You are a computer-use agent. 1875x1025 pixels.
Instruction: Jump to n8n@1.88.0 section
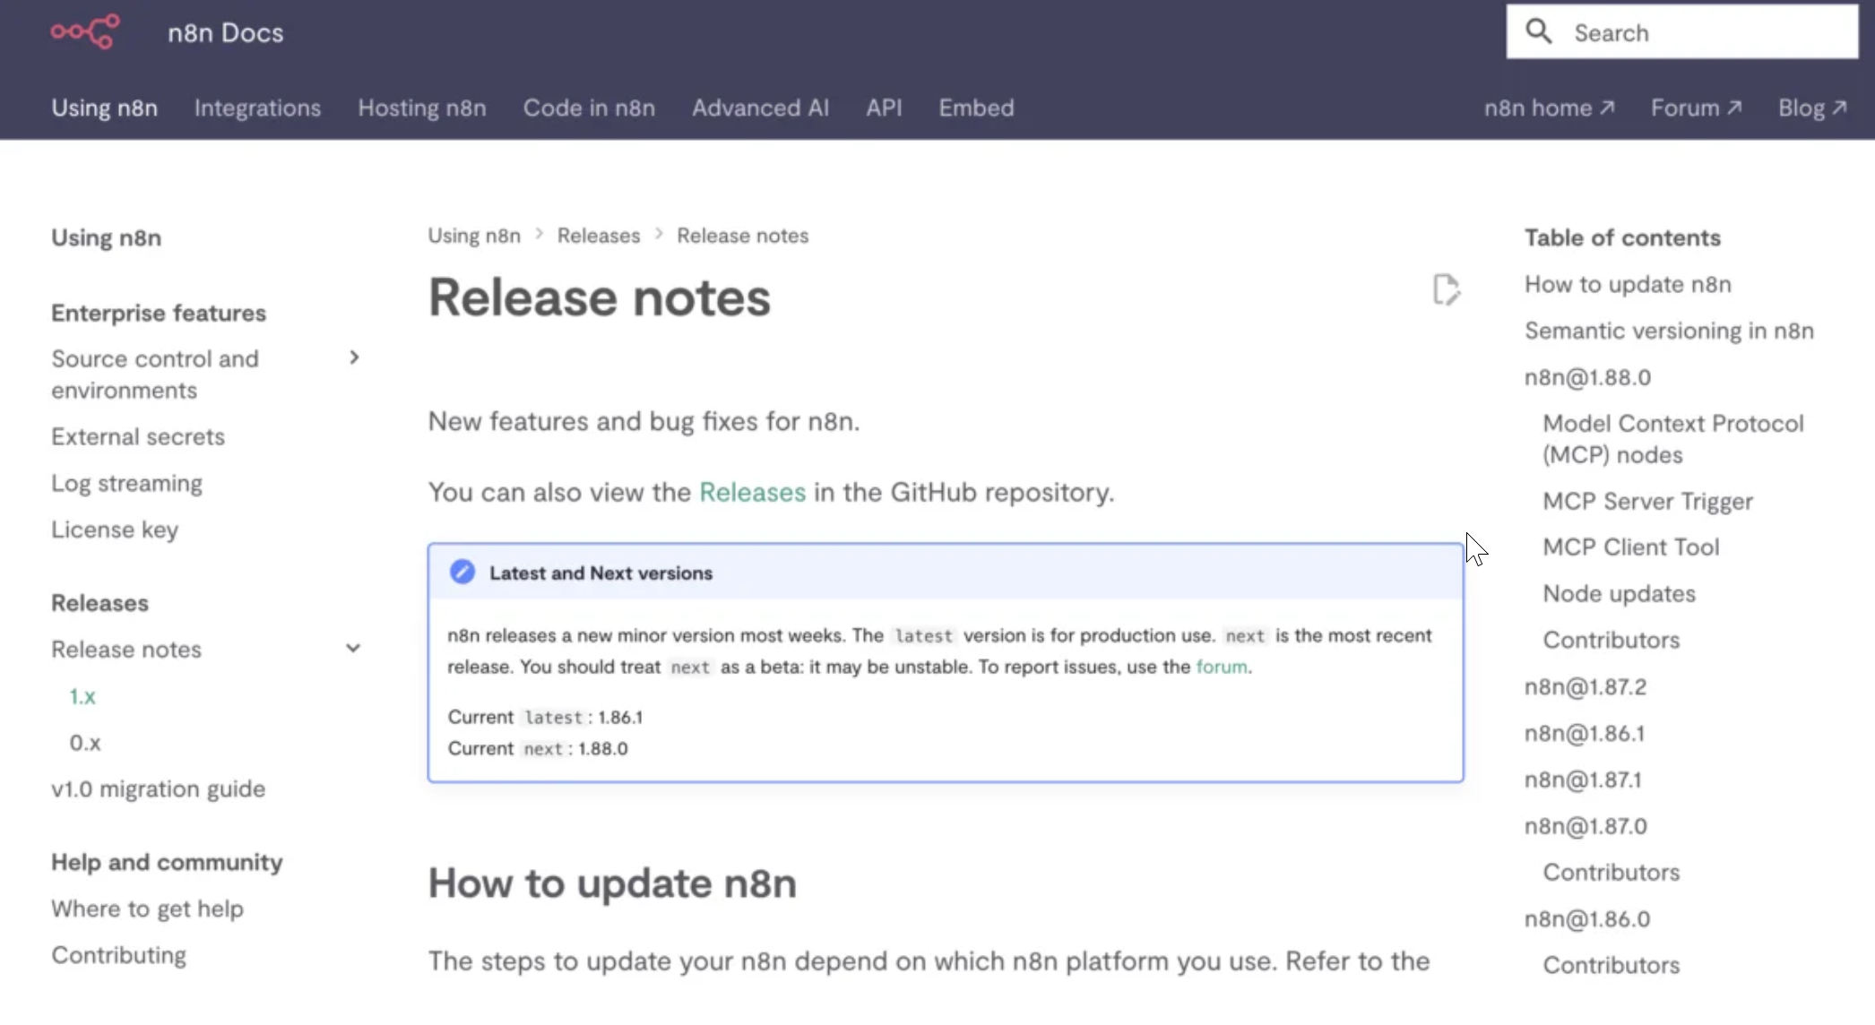1587,377
